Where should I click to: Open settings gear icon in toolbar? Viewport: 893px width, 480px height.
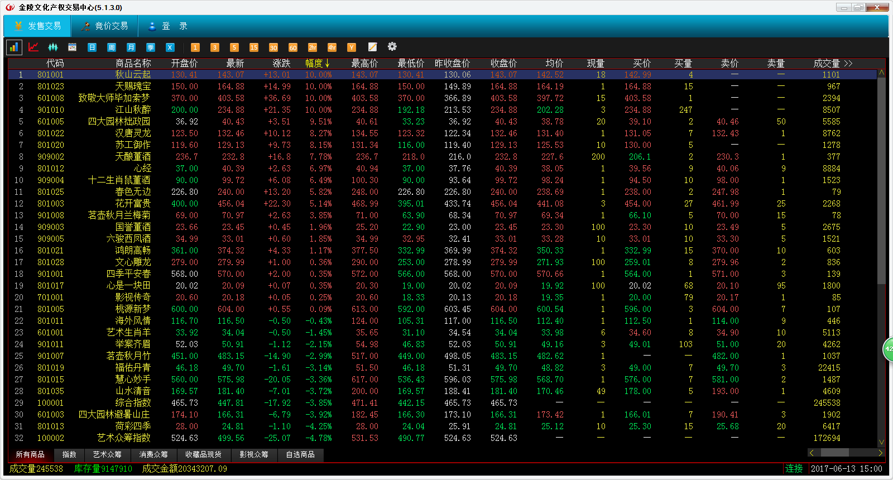click(392, 46)
